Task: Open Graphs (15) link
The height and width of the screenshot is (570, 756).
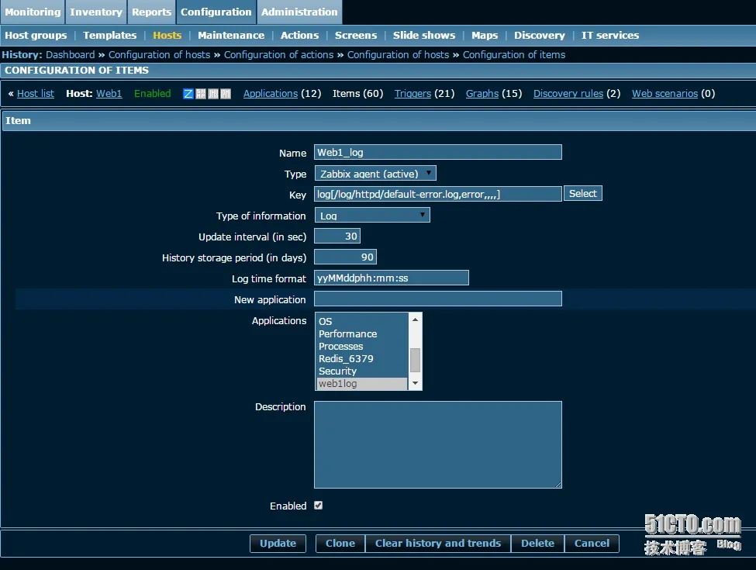Action: pos(482,94)
